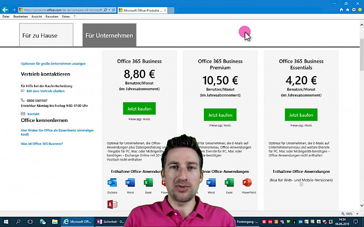Click the info icon under Web- und Mobile-Versionen
Viewport: 364px width, 227px height.
tap(301, 183)
